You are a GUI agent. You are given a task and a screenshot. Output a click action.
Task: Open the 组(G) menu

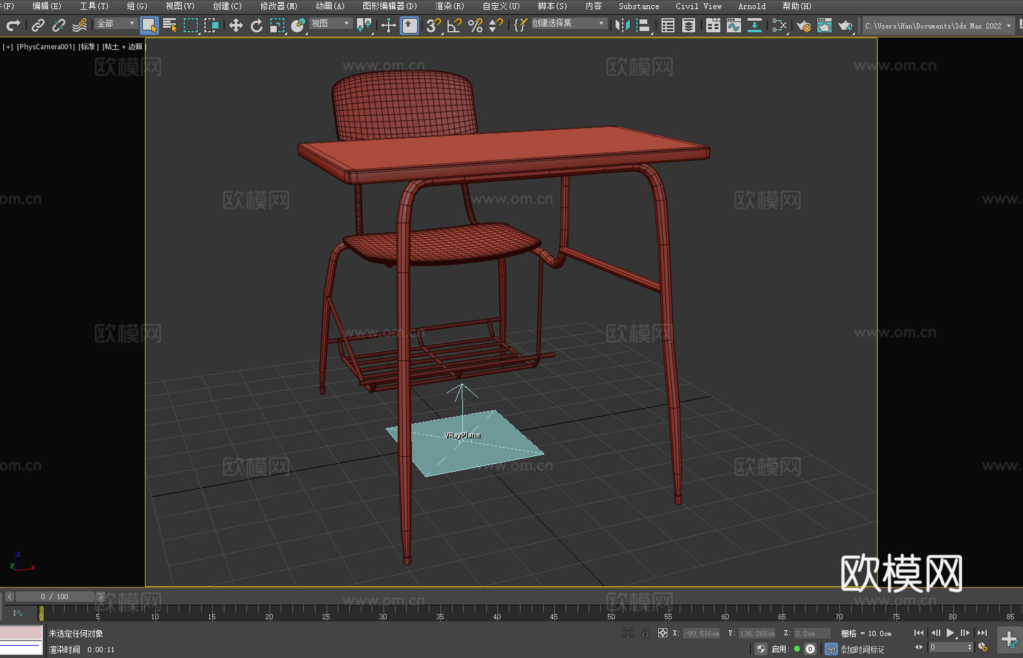137,6
